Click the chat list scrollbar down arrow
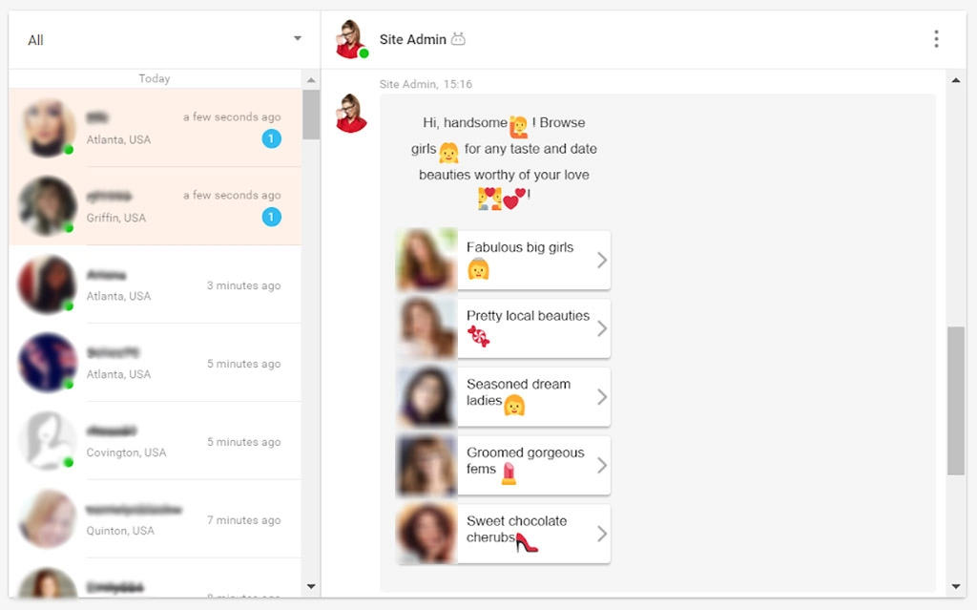977x610 pixels. [x=311, y=586]
